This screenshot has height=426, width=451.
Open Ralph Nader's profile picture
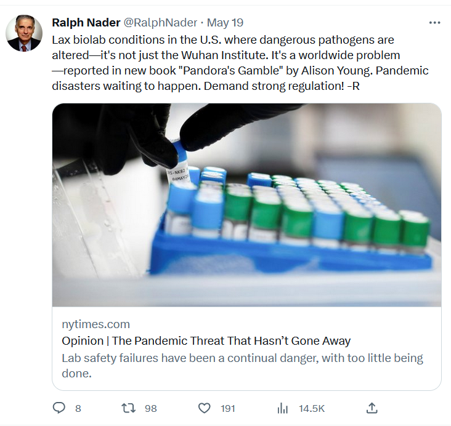[24, 33]
